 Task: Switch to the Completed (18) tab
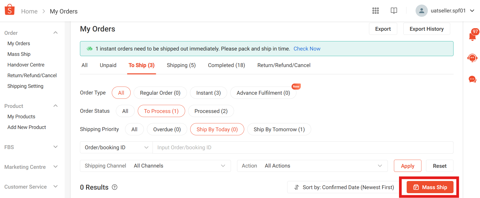(x=227, y=65)
